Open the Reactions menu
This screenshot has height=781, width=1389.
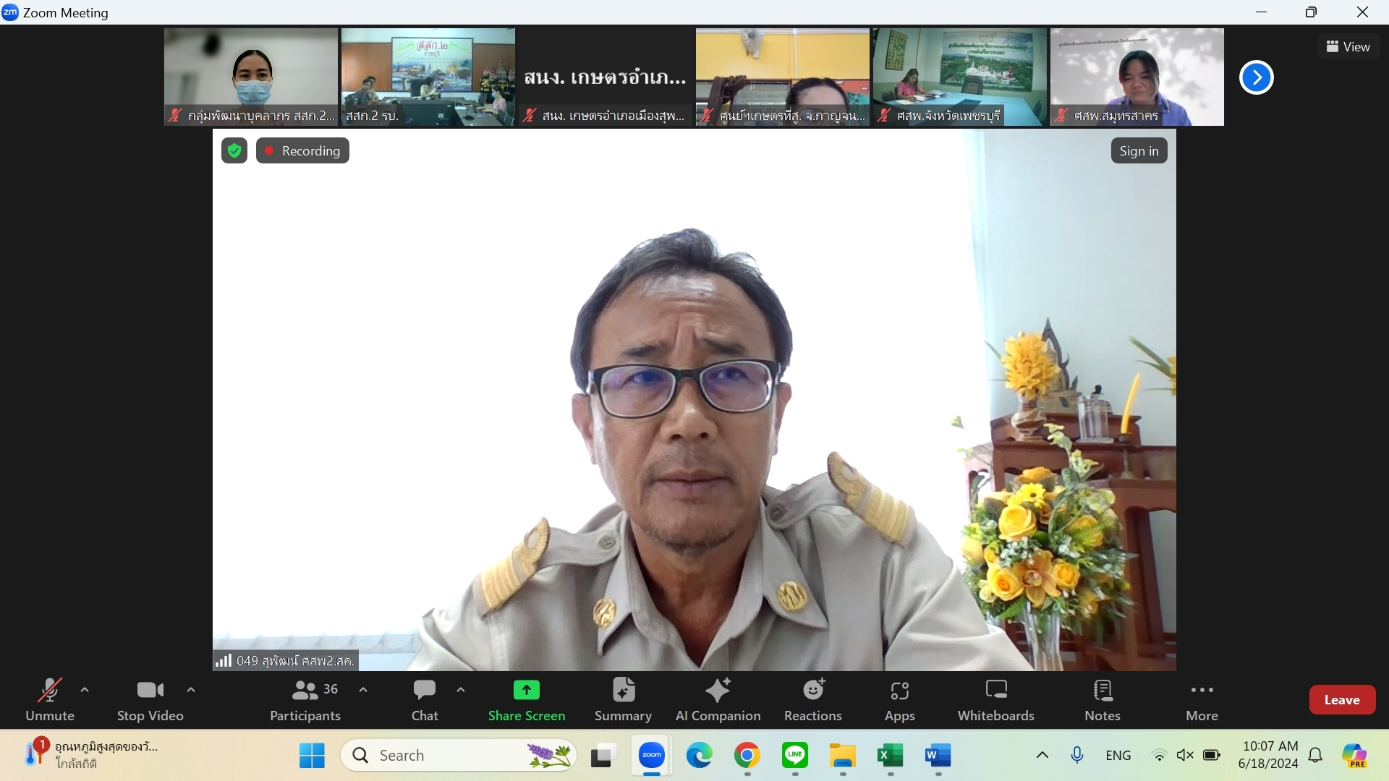point(812,699)
